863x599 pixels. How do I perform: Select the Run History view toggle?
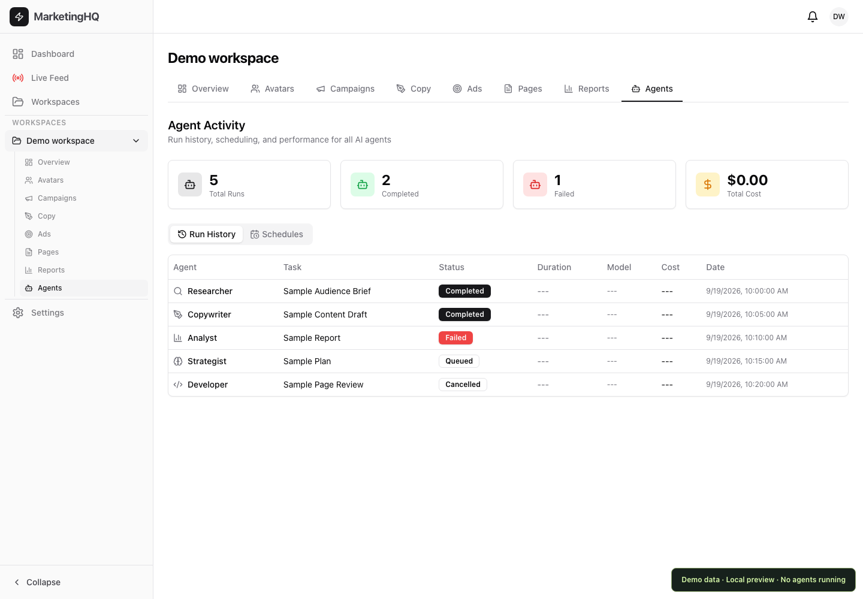[207, 234]
